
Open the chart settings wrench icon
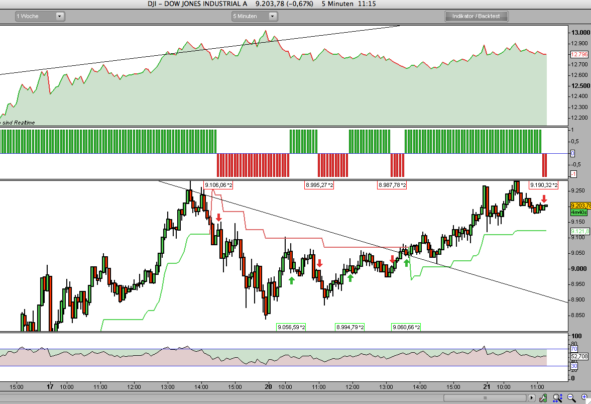543,397
